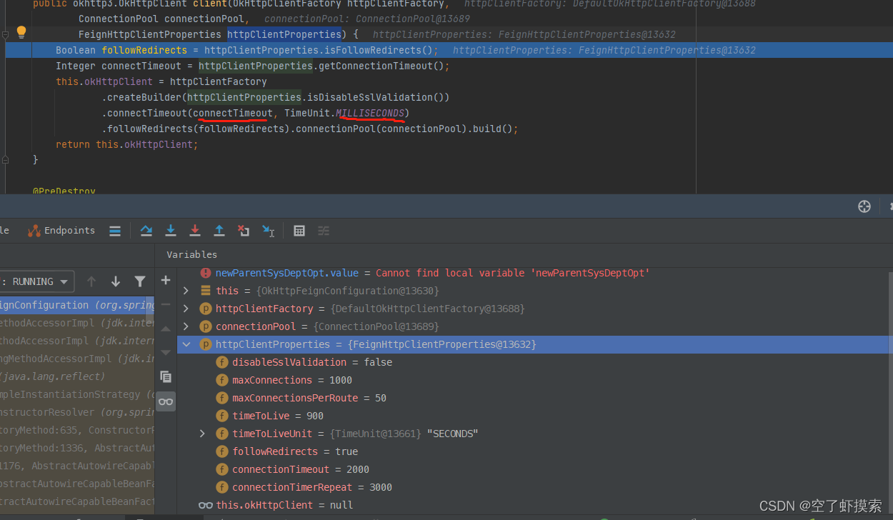Viewport: 893px width, 520px height.
Task: Expand the this variable node
Action: click(186, 291)
